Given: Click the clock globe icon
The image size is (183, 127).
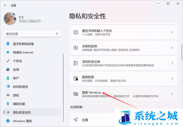Looking at the screenshot, I should click(8, 86).
